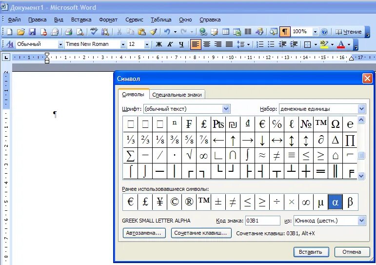The image size is (376, 265).
Task: Insert Excel spreadsheet icon
Action: pyautogui.click(x=237, y=32)
